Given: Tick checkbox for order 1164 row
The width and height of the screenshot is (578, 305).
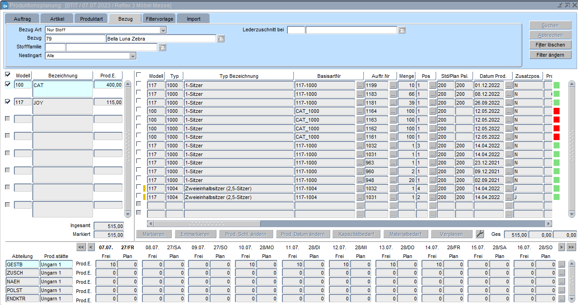Looking at the screenshot, I should click(139, 110).
